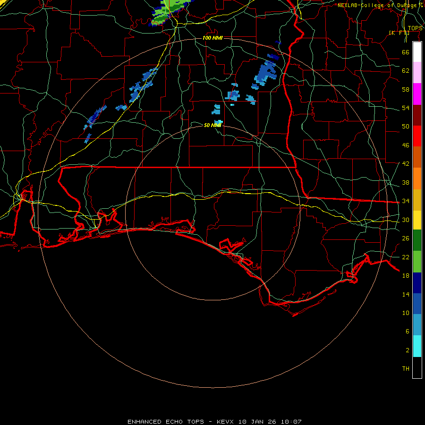Pick the light green legend swatch
This screenshot has height=425, width=425.
417,262
